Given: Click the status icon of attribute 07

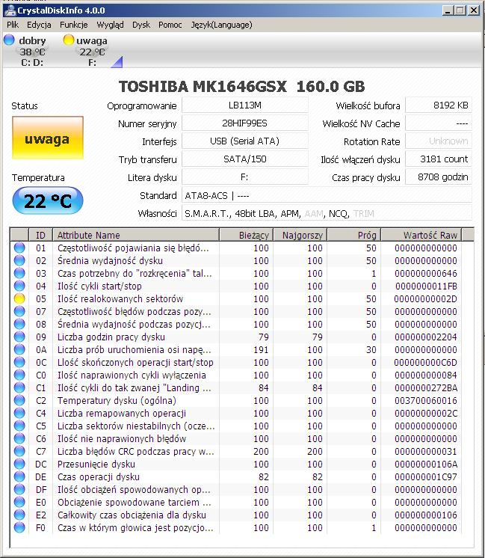Looking at the screenshot, I should point(19,311).
